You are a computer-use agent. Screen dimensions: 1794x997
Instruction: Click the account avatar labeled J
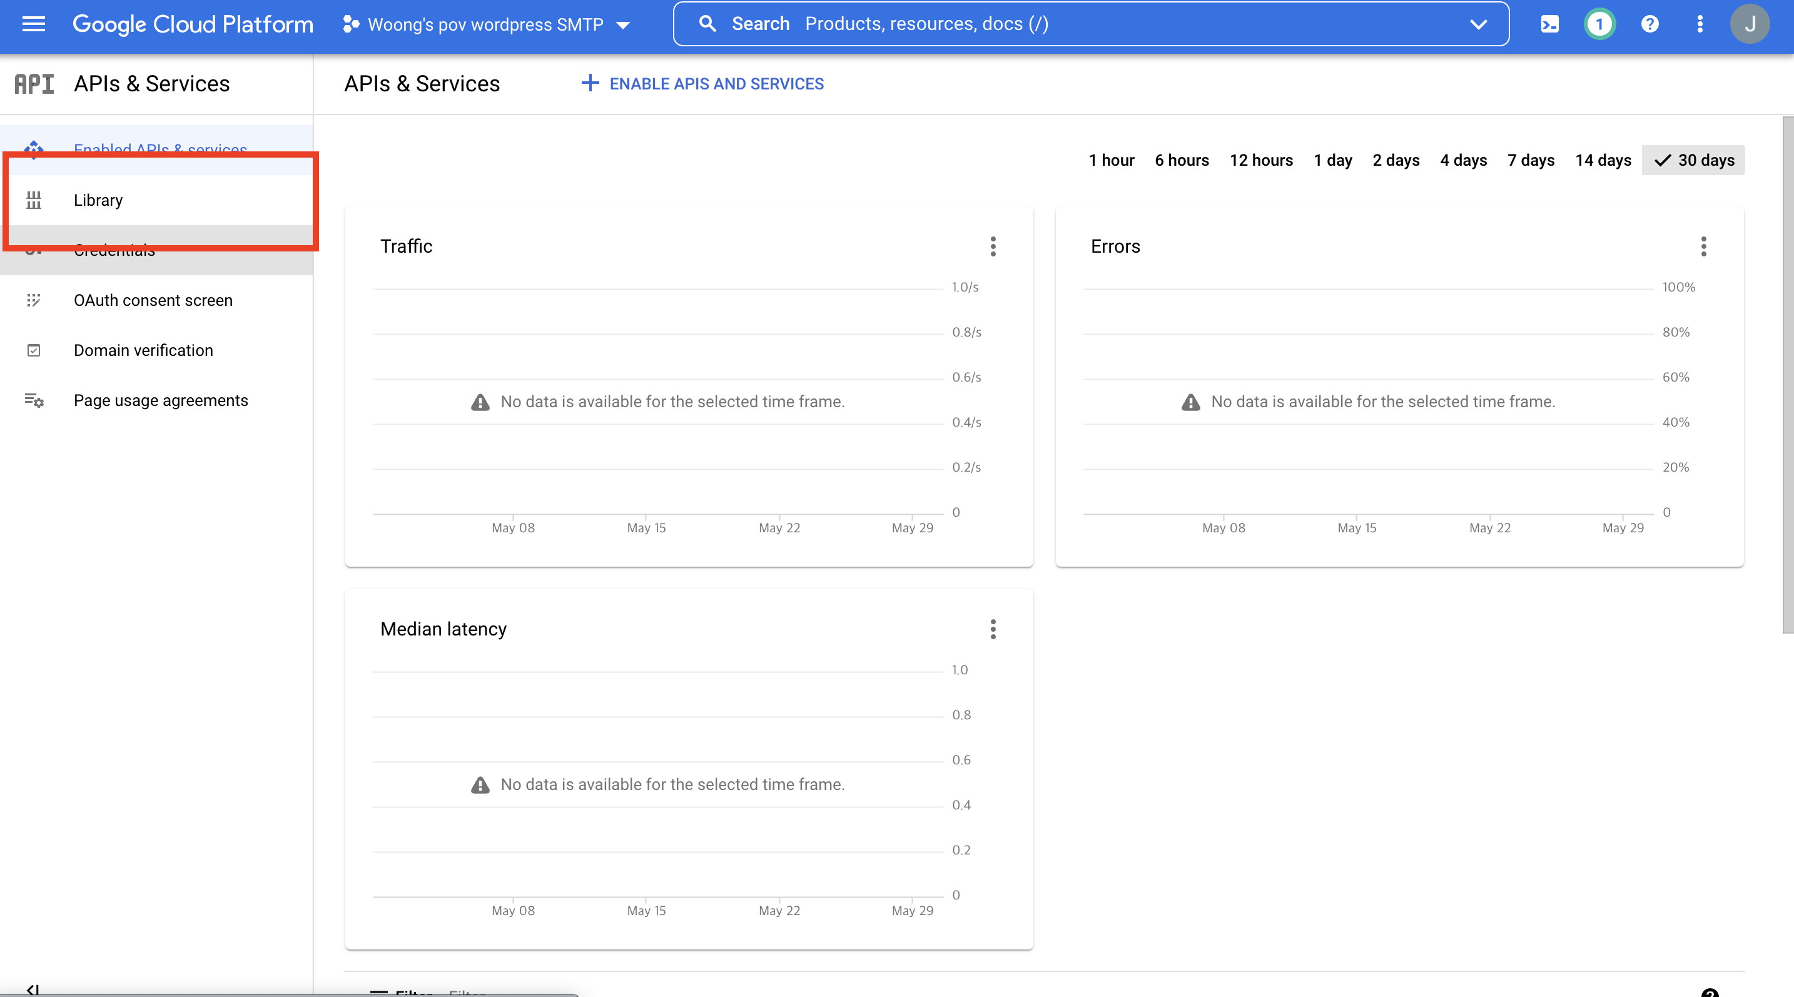[x=1749, y=24]
